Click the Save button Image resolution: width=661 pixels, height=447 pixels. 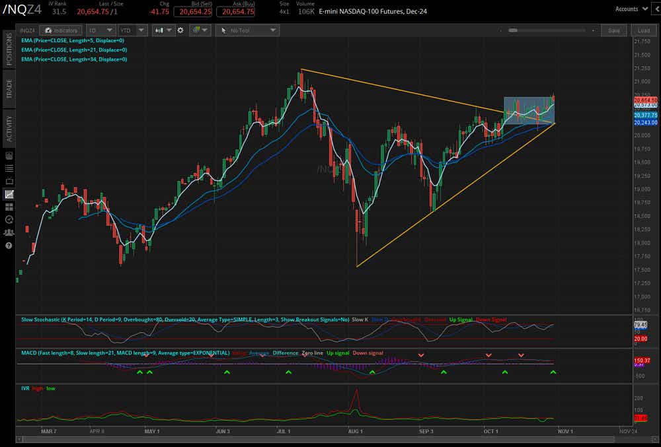pos(614,30)
